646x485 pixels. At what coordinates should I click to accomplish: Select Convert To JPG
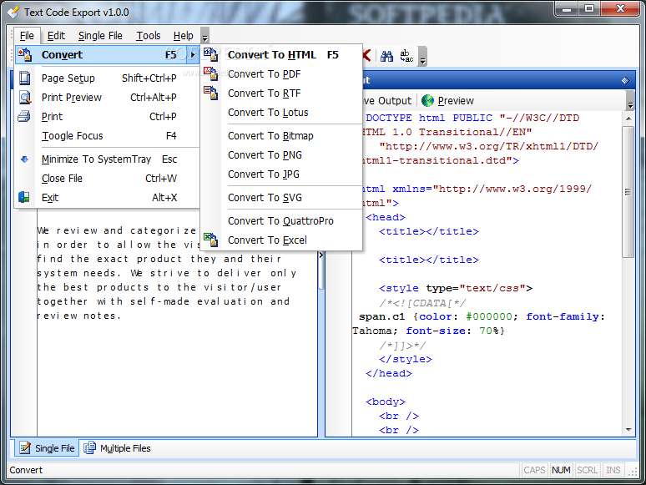click(281, 174)
